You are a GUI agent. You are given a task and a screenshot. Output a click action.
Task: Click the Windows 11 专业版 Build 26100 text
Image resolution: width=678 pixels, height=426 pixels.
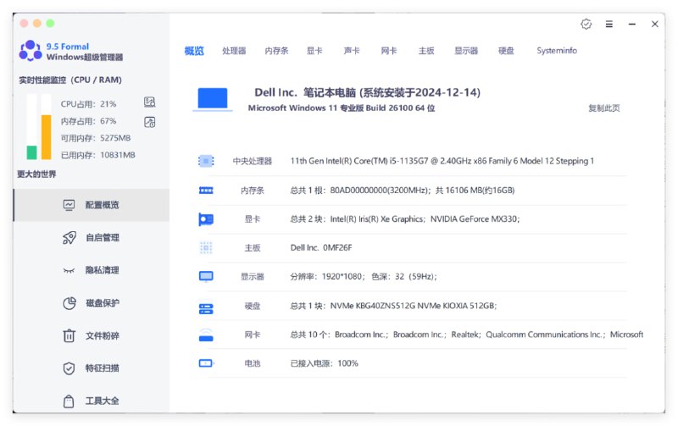pyautogui.click(x=342, y=108)
